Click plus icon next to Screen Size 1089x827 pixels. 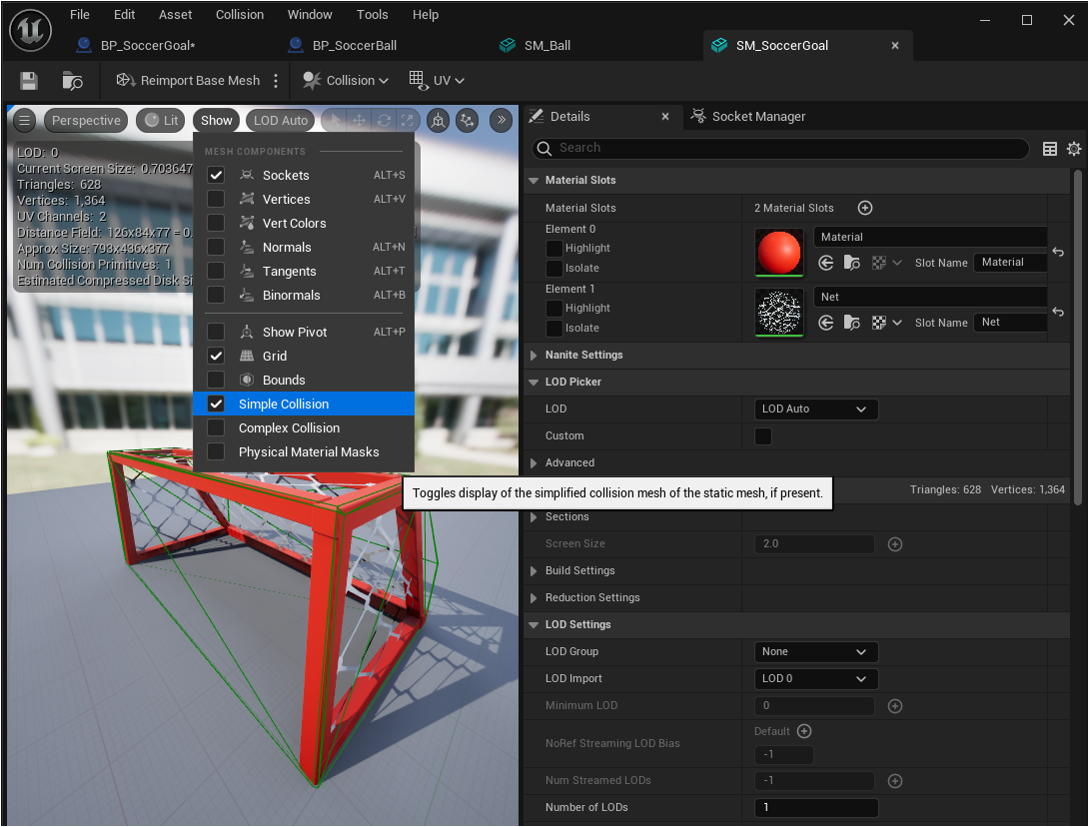895,544
